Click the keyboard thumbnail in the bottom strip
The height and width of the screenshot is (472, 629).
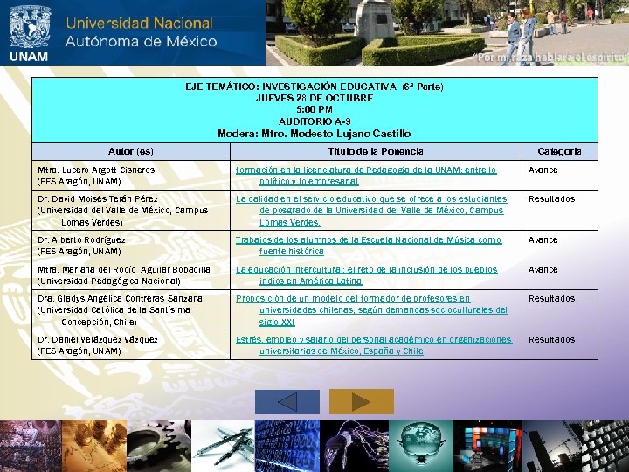(x=605, y=446)
